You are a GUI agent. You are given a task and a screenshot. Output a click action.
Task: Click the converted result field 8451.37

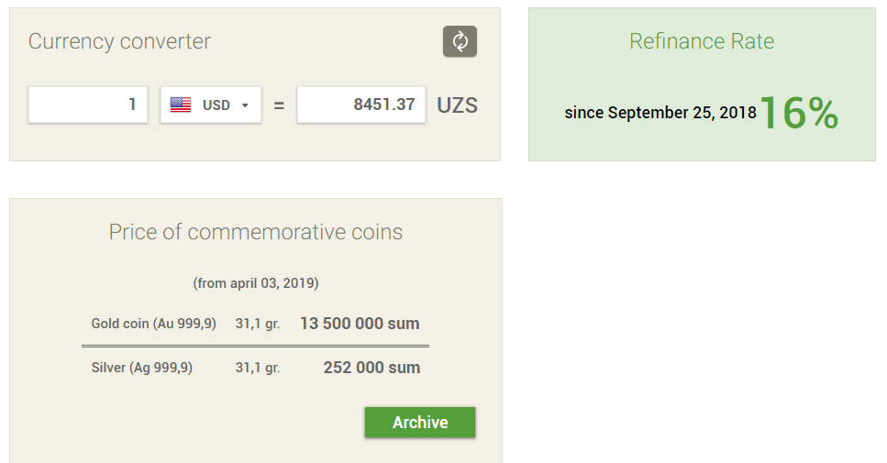pos(361,105)
